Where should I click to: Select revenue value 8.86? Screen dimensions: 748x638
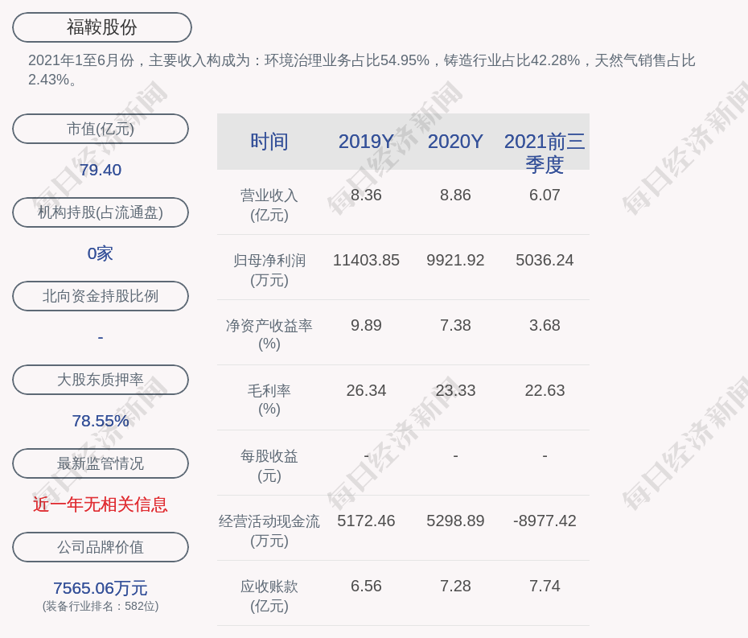455,196
